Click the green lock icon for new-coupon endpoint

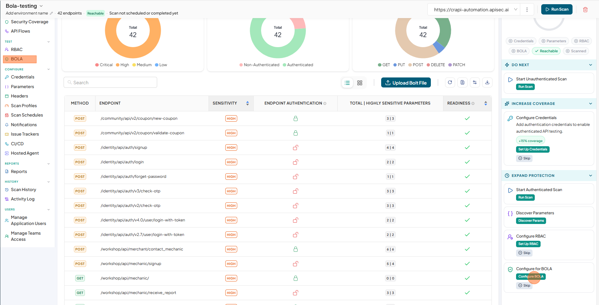pos(295,118)
